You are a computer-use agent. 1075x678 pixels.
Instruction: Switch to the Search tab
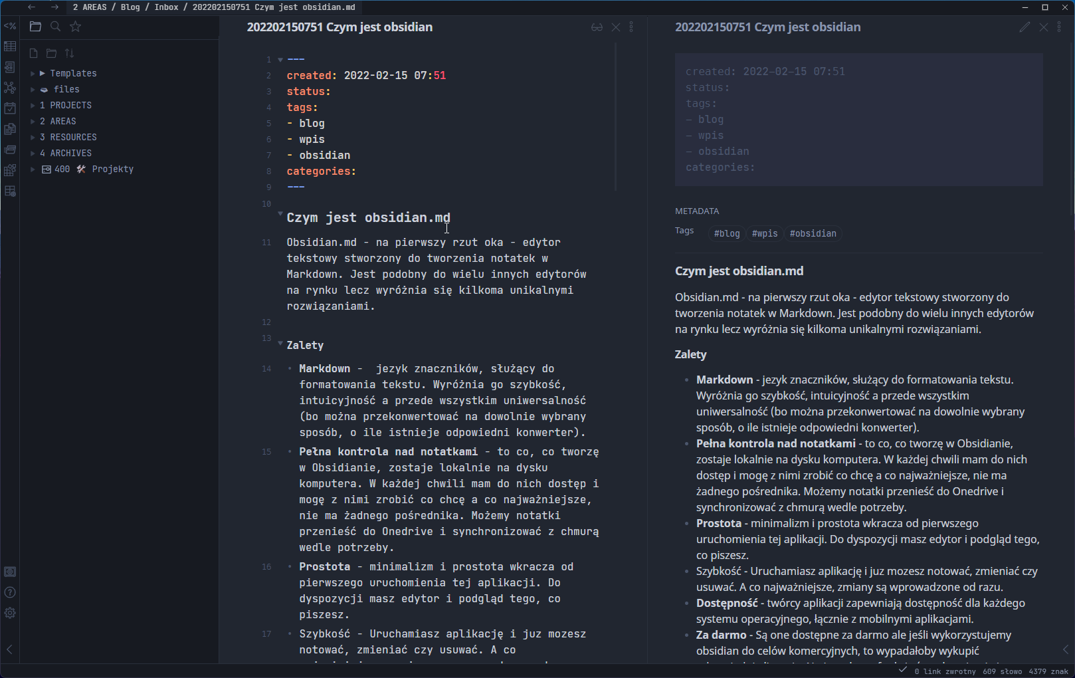click(56, 27)
